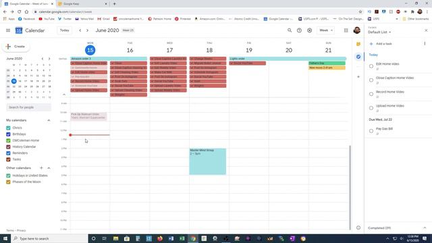Toggle Birthdays calendar checkbox
This screenshot has height=243, width=432.
coord(8,134)
